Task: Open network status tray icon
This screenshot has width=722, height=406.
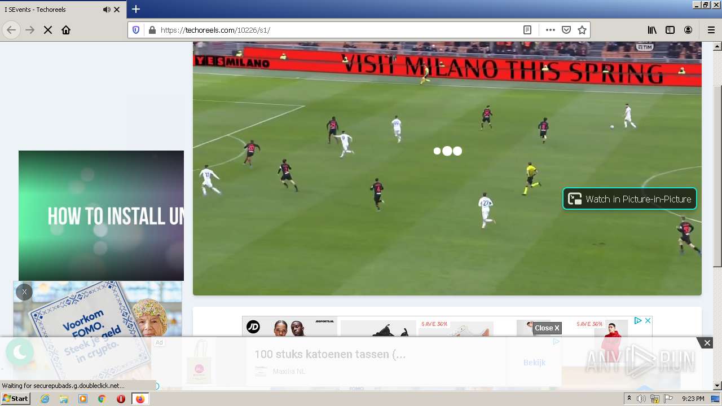Action: pos(655,399)
